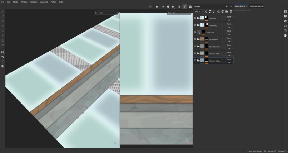
Task: Open the Viewport menu
Action: coord(34,2)
